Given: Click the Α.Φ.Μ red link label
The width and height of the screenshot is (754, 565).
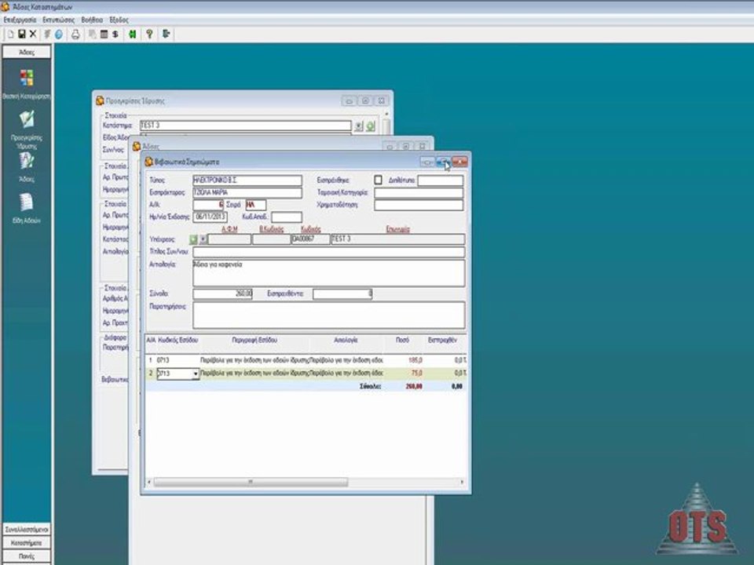Looking at the screenshot, I should (229, 230).
